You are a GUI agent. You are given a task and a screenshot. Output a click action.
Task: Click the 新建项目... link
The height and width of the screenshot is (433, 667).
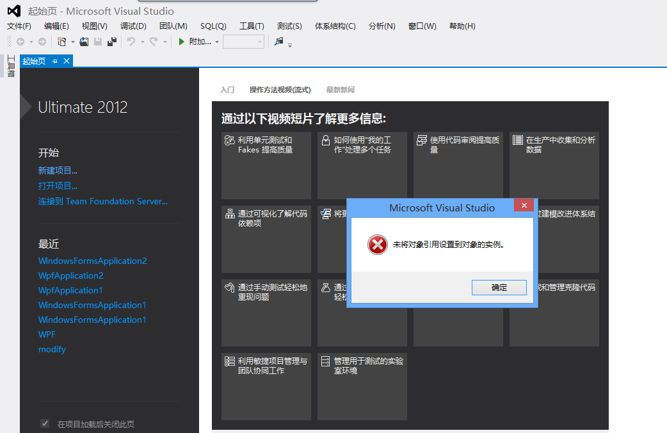[58, 171]
